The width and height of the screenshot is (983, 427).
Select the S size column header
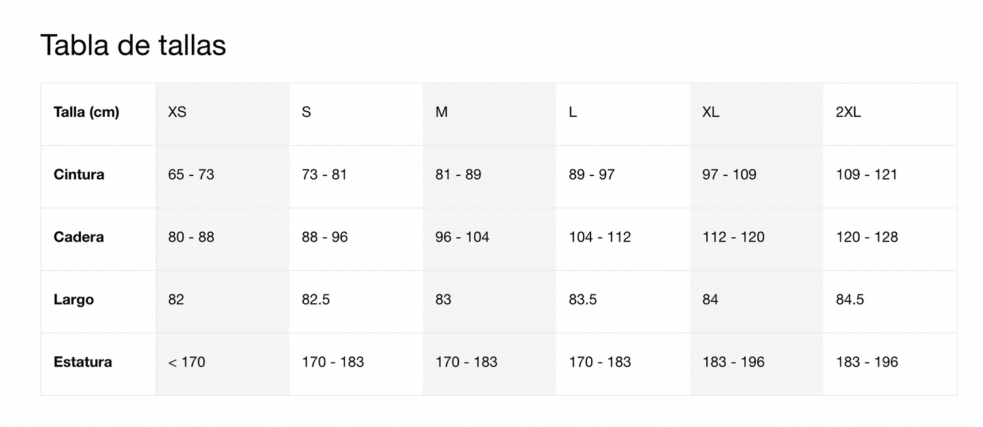point(356,114)
